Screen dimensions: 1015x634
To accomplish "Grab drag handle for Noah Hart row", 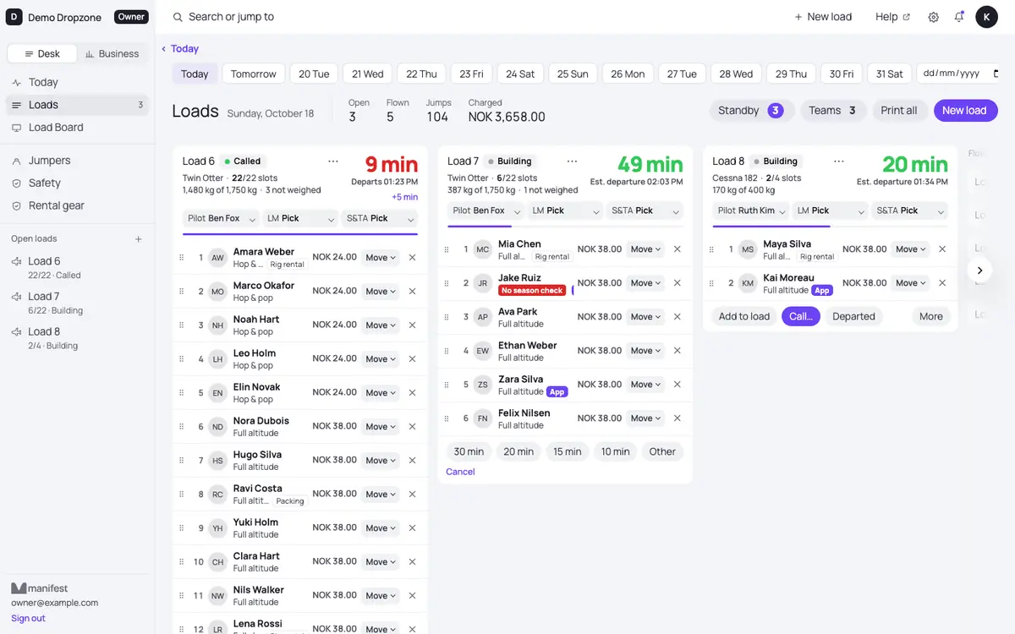I will tap(181, 325).
